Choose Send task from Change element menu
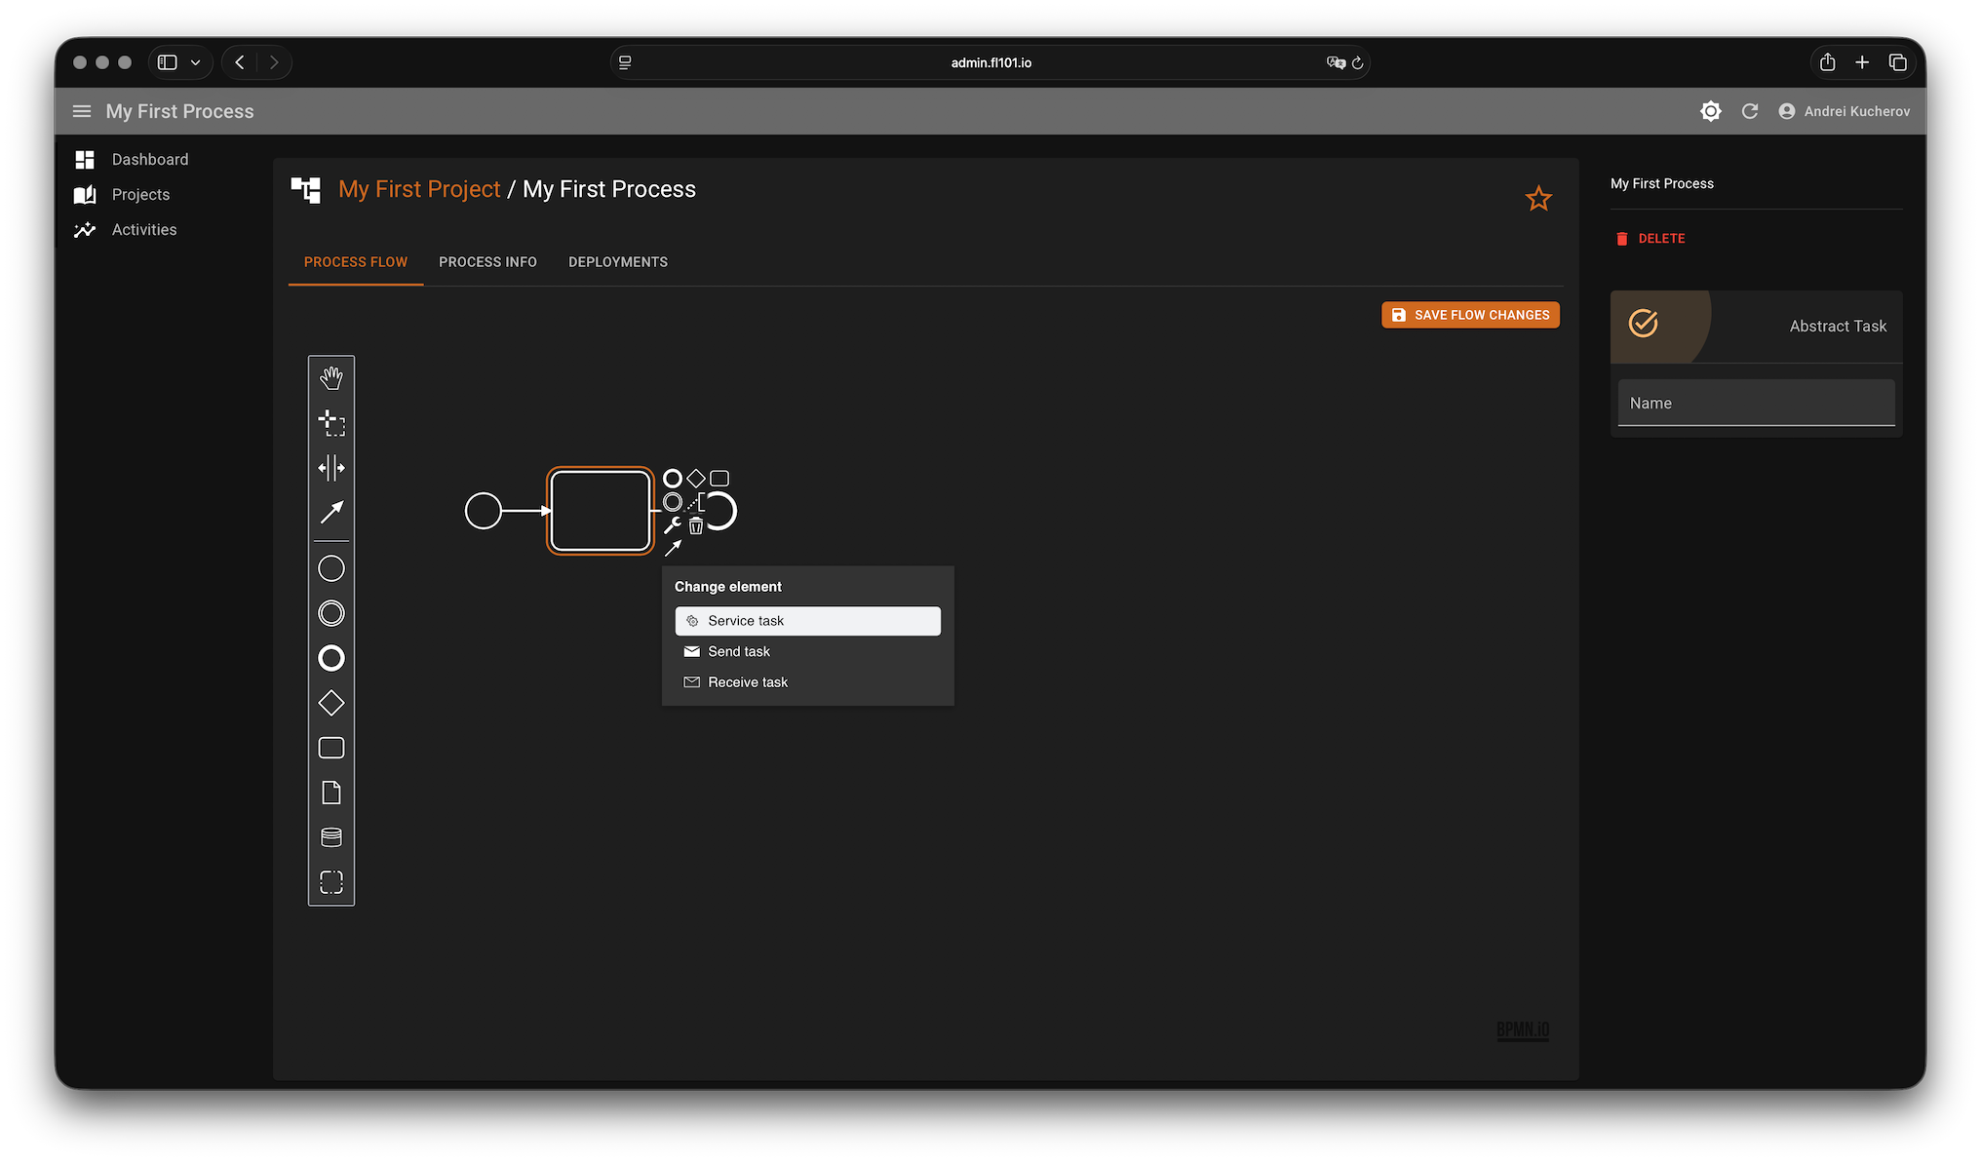Viewport: 1981px width, 1162px height. (x=739, y=651)
